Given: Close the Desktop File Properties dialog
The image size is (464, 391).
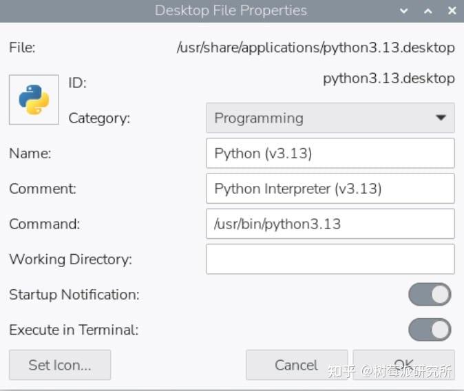Looking at the screenshot, I should tap(452, 11).
